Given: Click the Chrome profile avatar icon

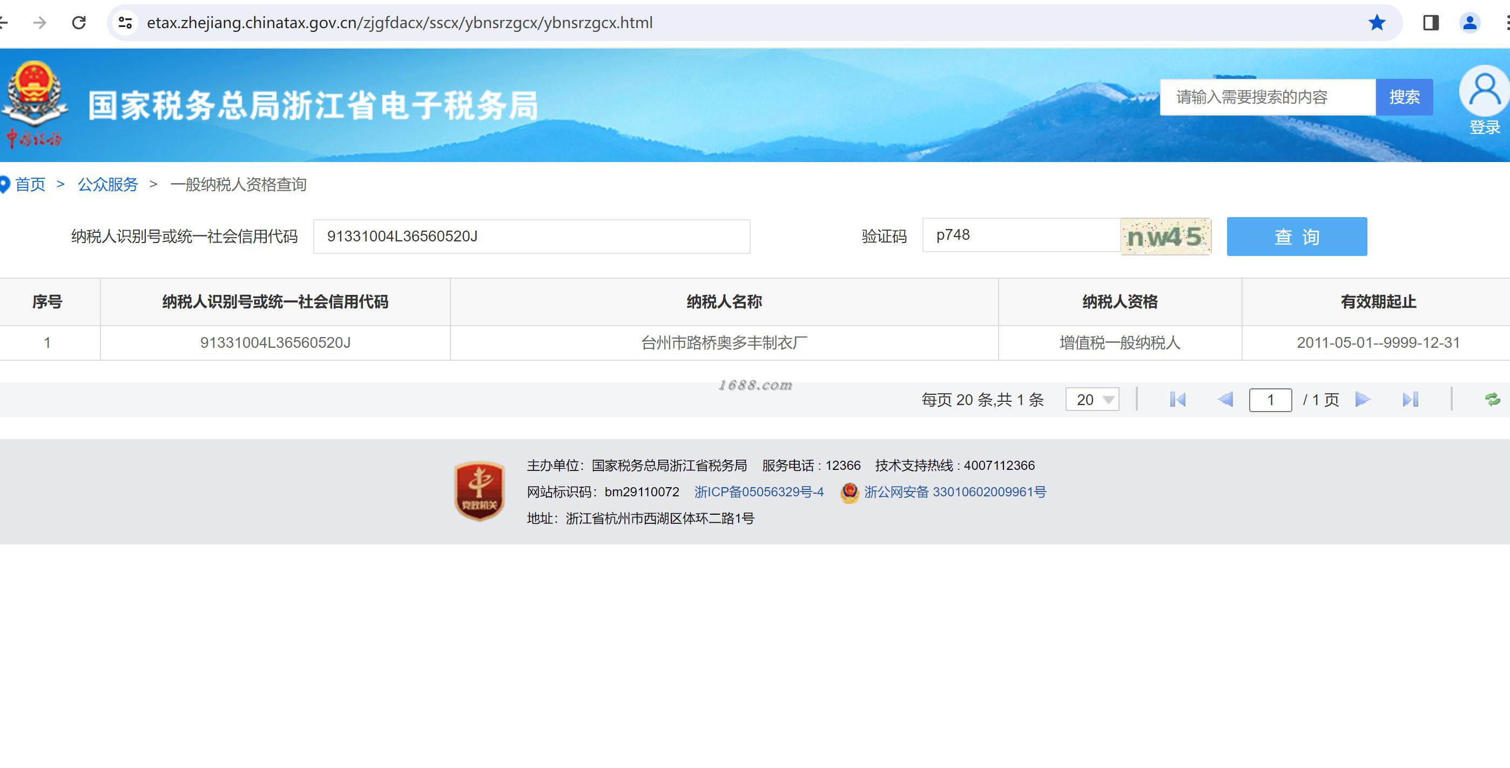Looking at the screenshot, I should tap(1469, 23).
